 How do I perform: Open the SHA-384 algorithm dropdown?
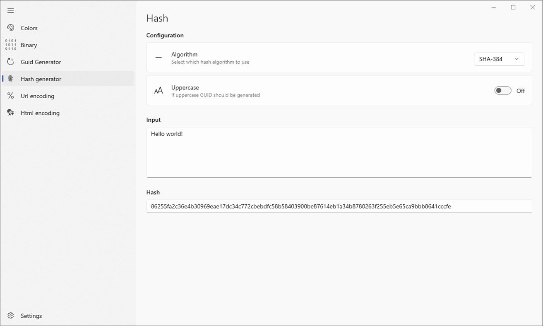499,59
